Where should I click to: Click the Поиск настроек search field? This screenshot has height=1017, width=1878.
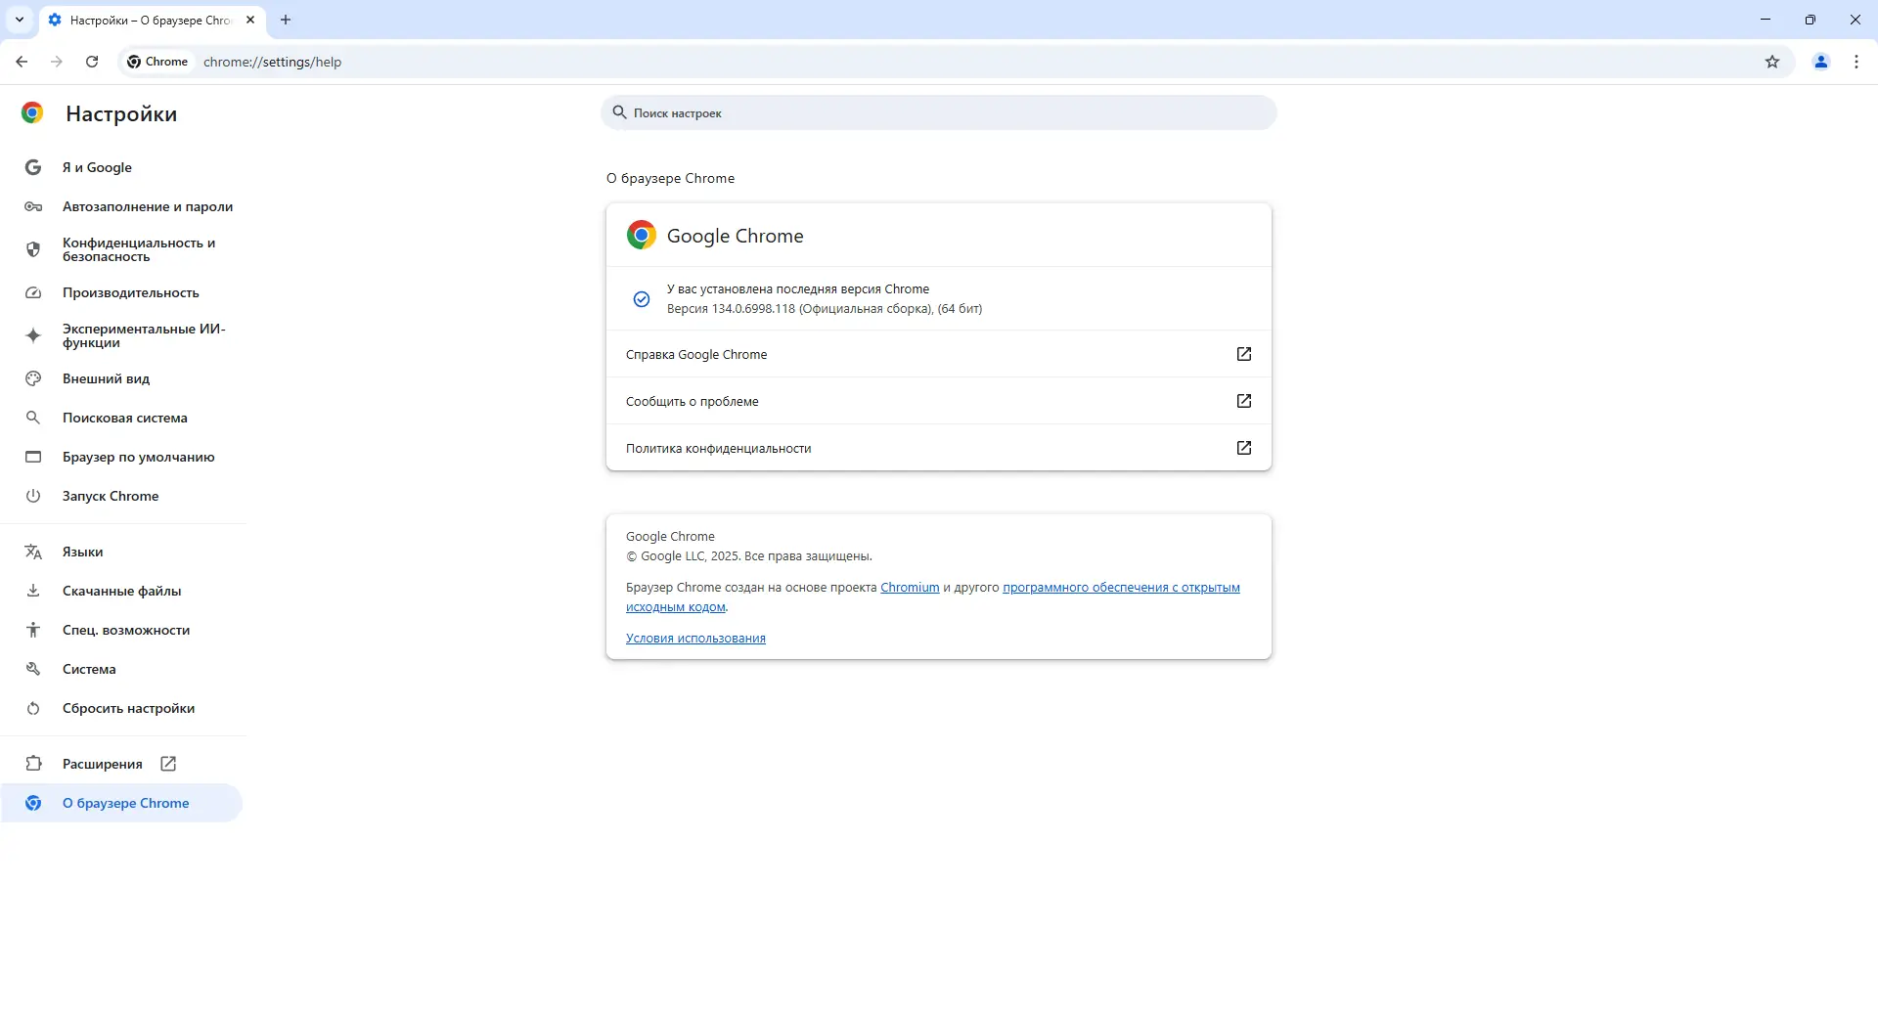[x=939, y=112]
